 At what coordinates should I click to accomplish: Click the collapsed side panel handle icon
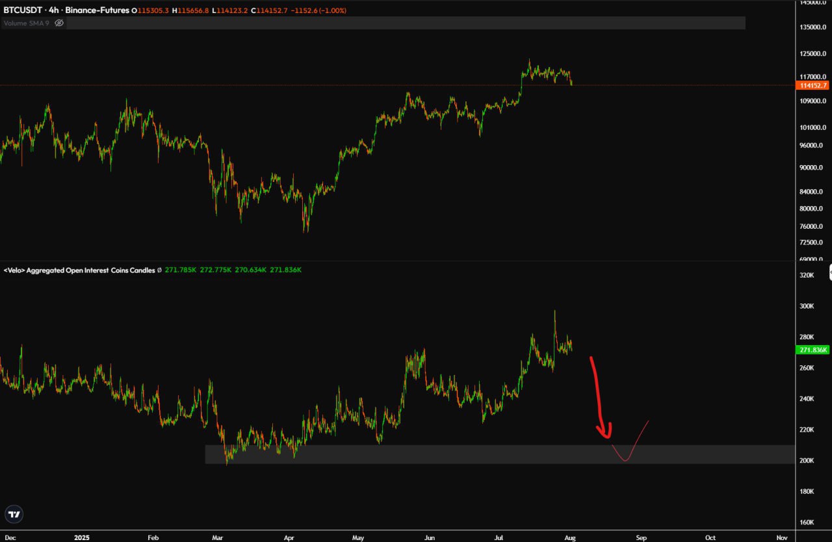tap(829, 272)
